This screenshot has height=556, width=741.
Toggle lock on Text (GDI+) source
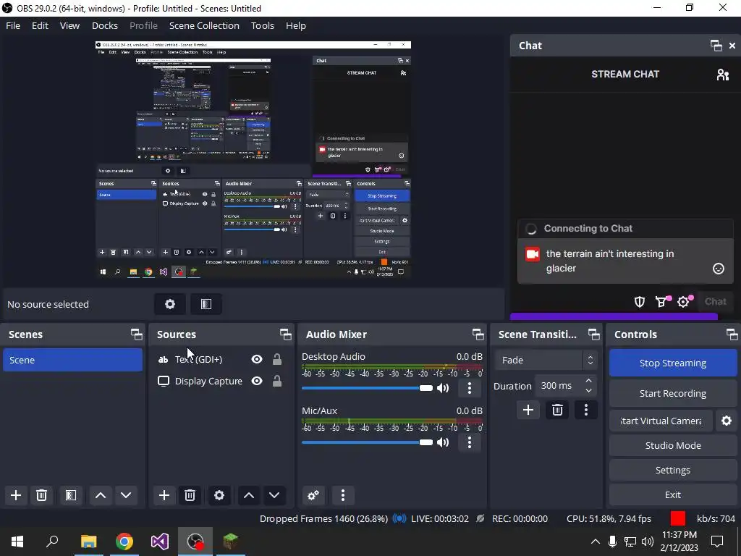click(277, 359)
